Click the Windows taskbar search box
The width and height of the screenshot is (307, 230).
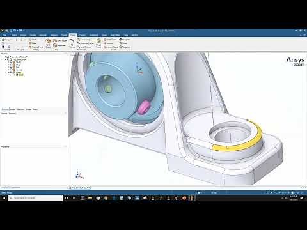pos(35,198)
